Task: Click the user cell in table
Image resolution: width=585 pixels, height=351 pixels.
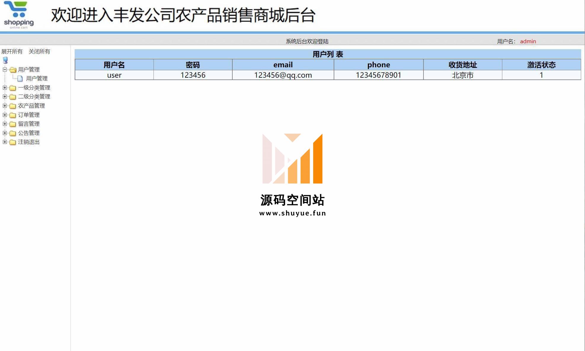Action: coord(114,75)
